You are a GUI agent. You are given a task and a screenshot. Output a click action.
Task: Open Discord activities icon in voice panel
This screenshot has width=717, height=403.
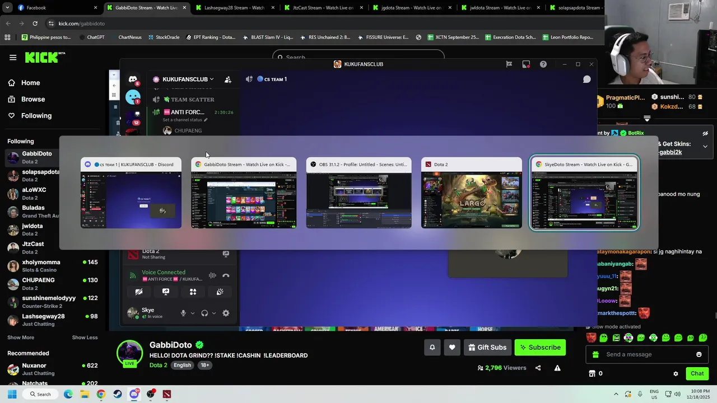[193, 292]
